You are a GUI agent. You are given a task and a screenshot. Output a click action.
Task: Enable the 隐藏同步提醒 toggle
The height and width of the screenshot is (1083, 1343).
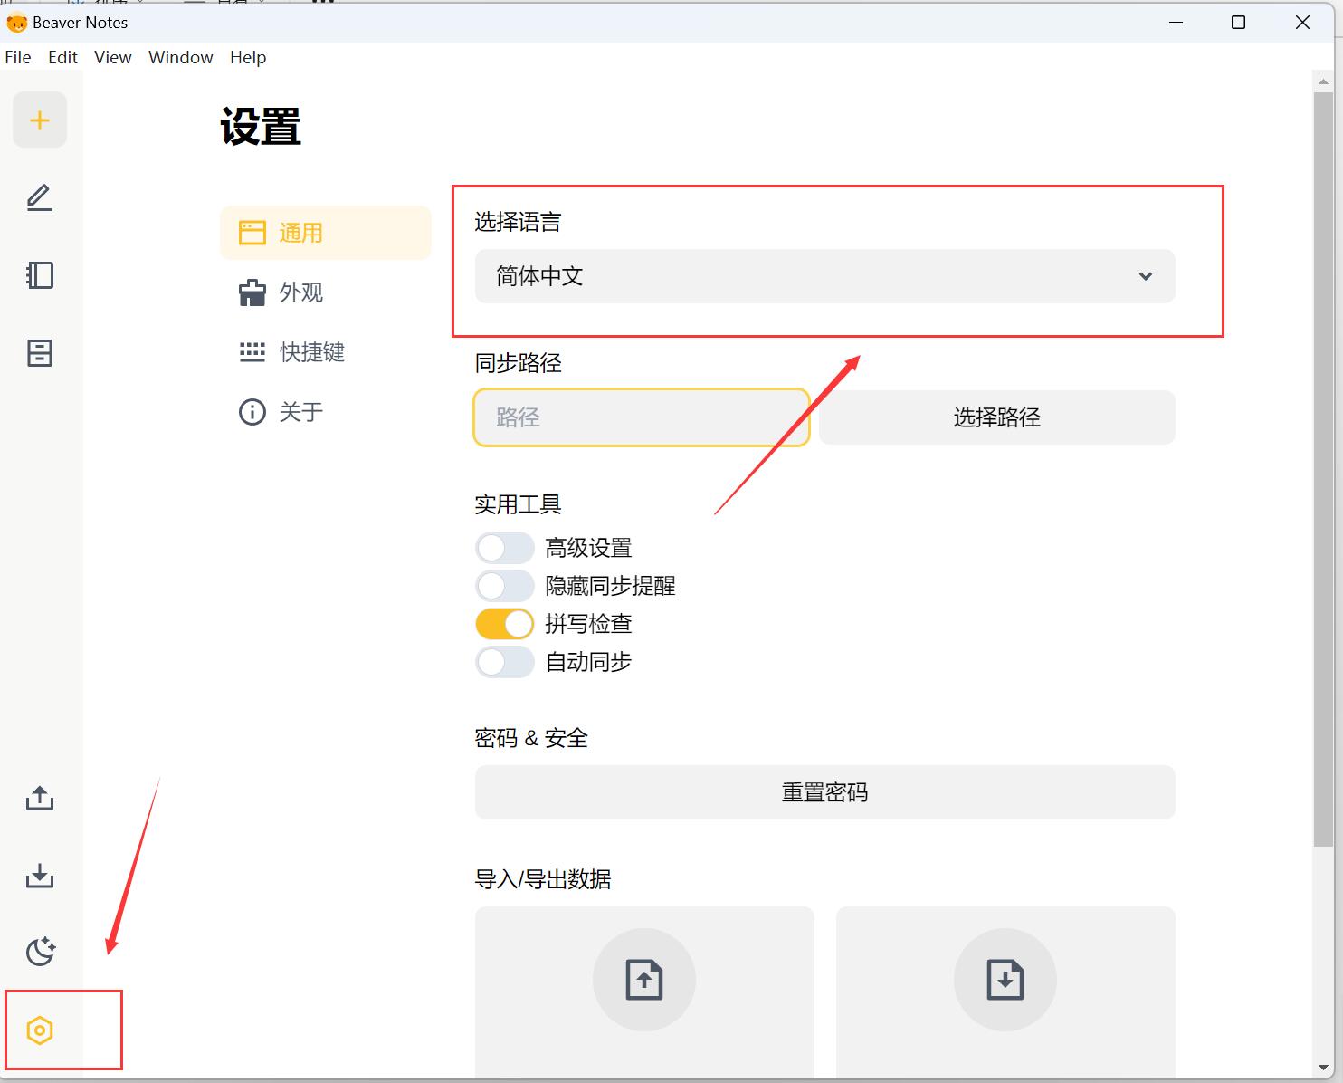pyautogui.click(x=505, y=586)
